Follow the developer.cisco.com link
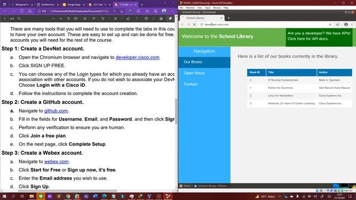This screenshot has height=200, width=356. pyautogui.click(x=137, y=57)
